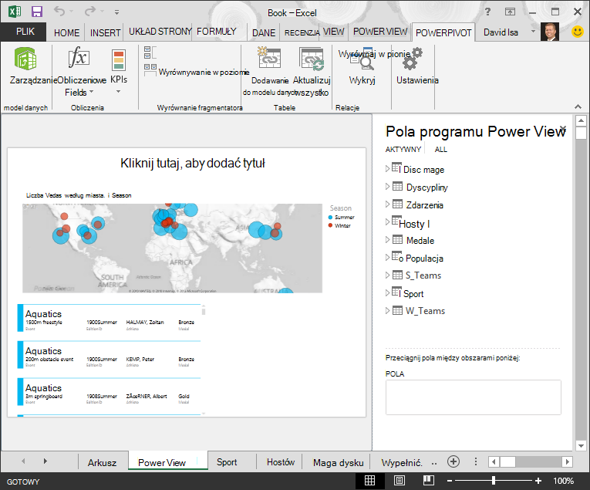Viewport: 590px width, 490px height.
Task: Open Quick Access Toolbar customization arrow
Action: (117, 12)
